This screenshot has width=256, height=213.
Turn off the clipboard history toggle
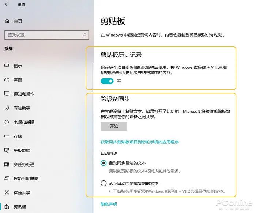tap(107, 81)
